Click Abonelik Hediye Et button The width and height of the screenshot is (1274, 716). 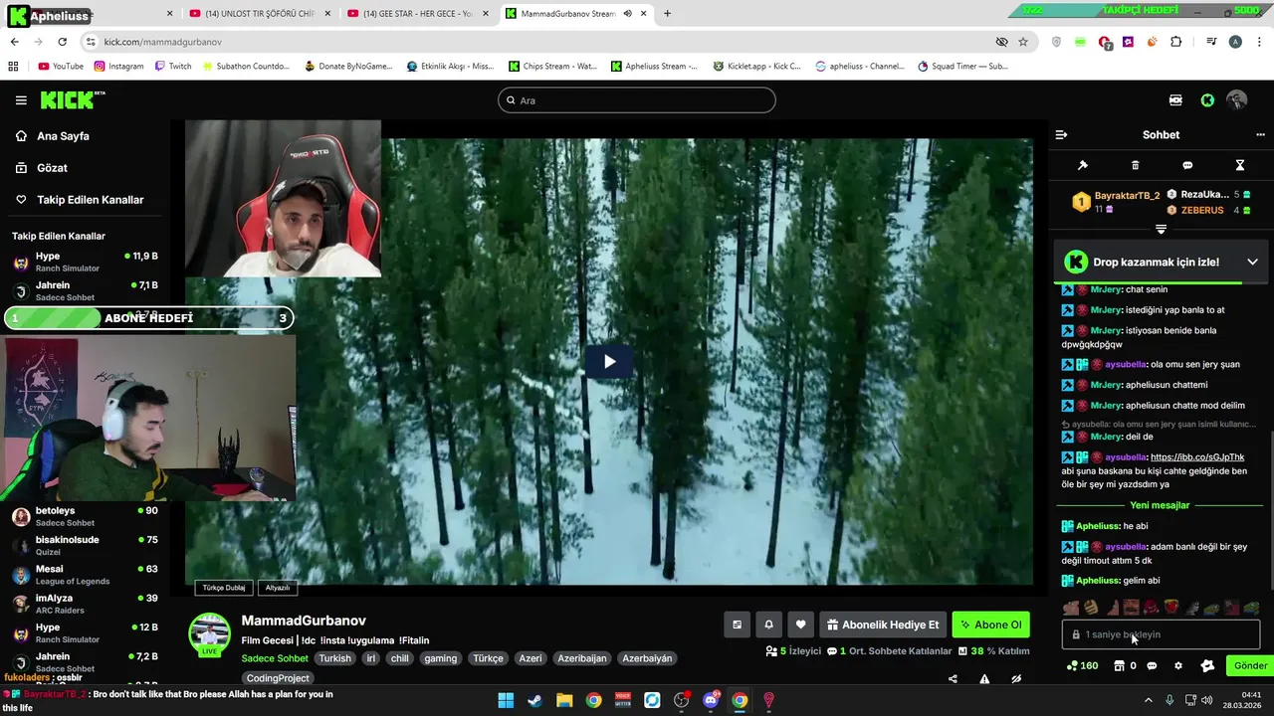883,625
